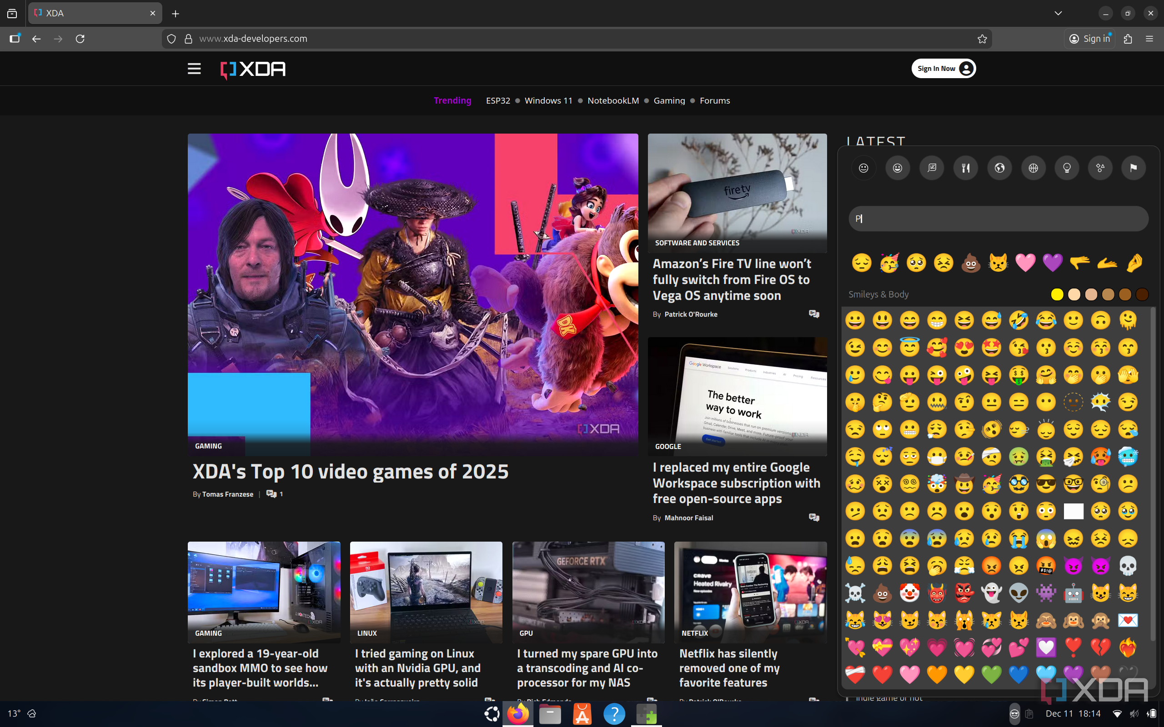Open the ESP32 trending topic
1164x727 pixels.
(498, 100)
